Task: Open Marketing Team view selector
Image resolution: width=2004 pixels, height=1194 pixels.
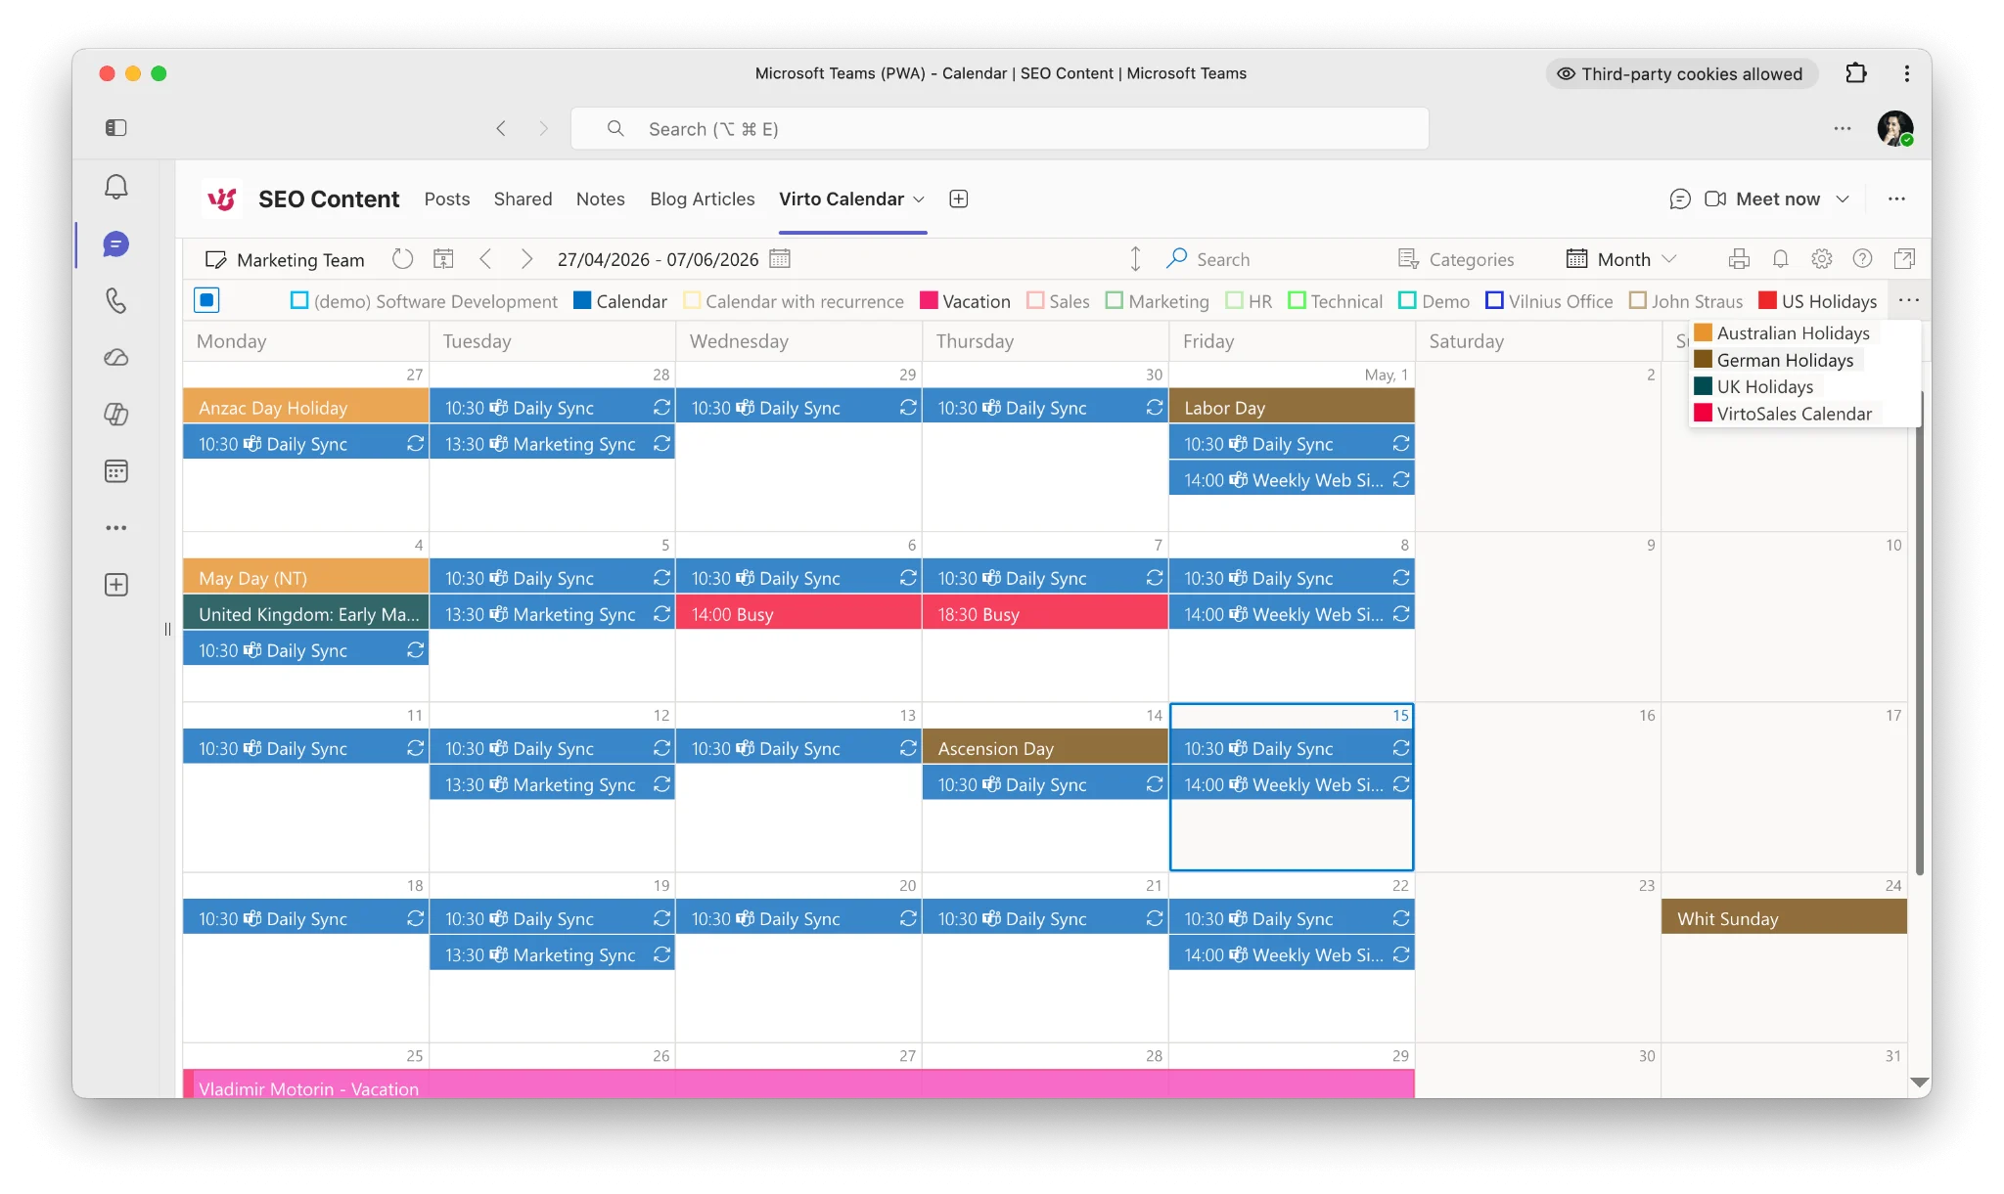Action: [x=285, y=260]
